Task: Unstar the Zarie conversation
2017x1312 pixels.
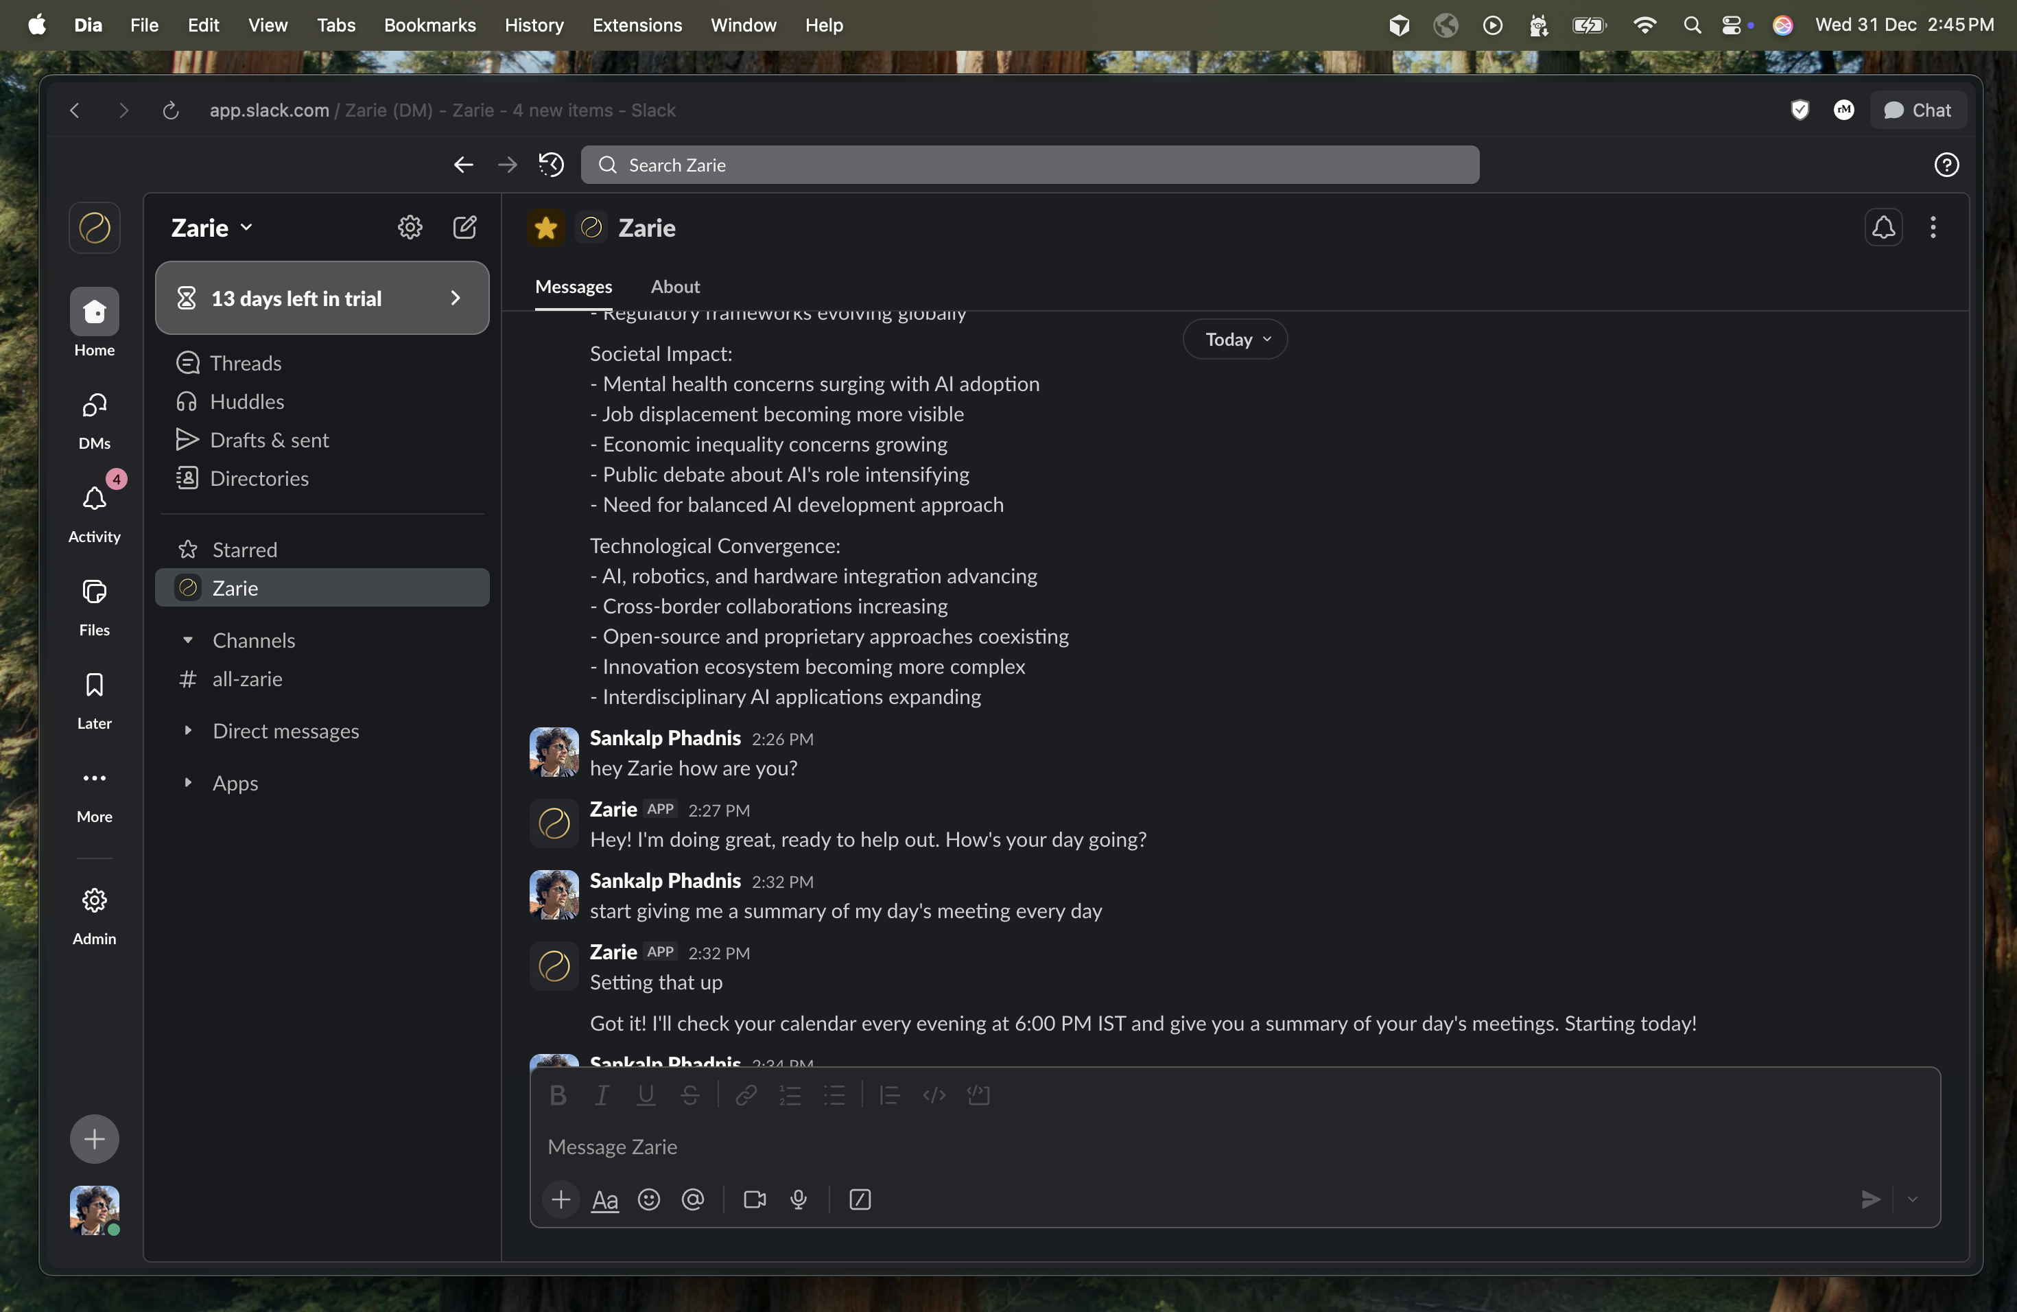Action: click(545, 227)
